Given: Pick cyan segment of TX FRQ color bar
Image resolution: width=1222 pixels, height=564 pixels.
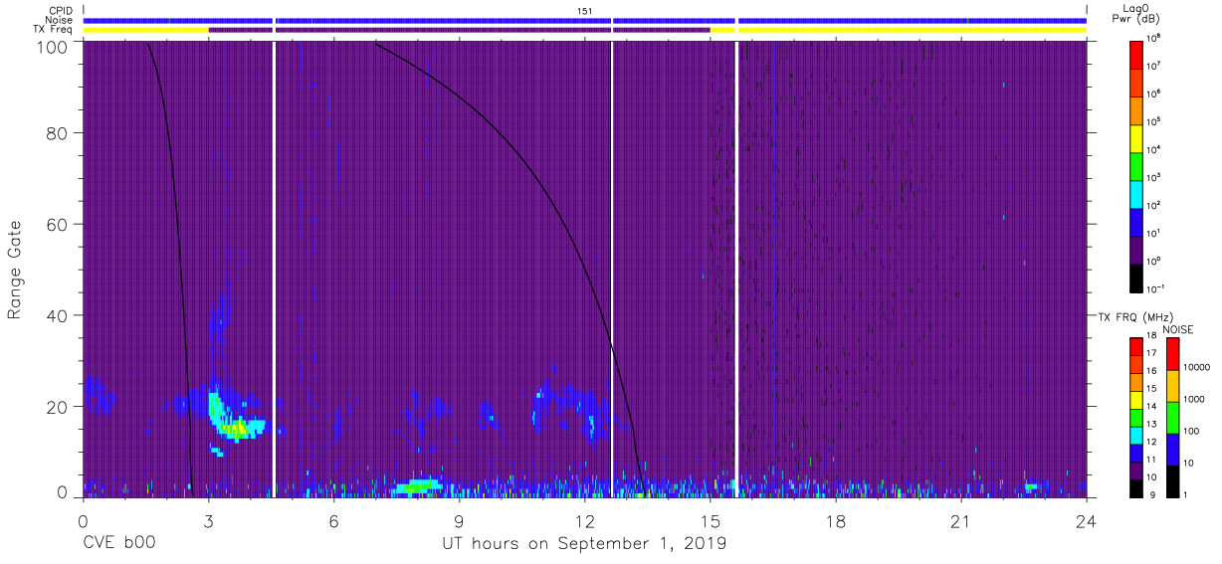Looking at the screenshot, I should pyautogui.click(x=1135, y=435).
